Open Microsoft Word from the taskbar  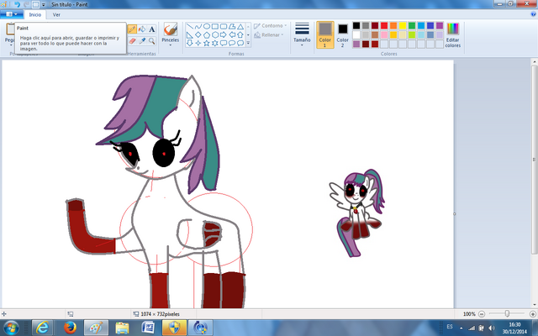tap(148, 328)
